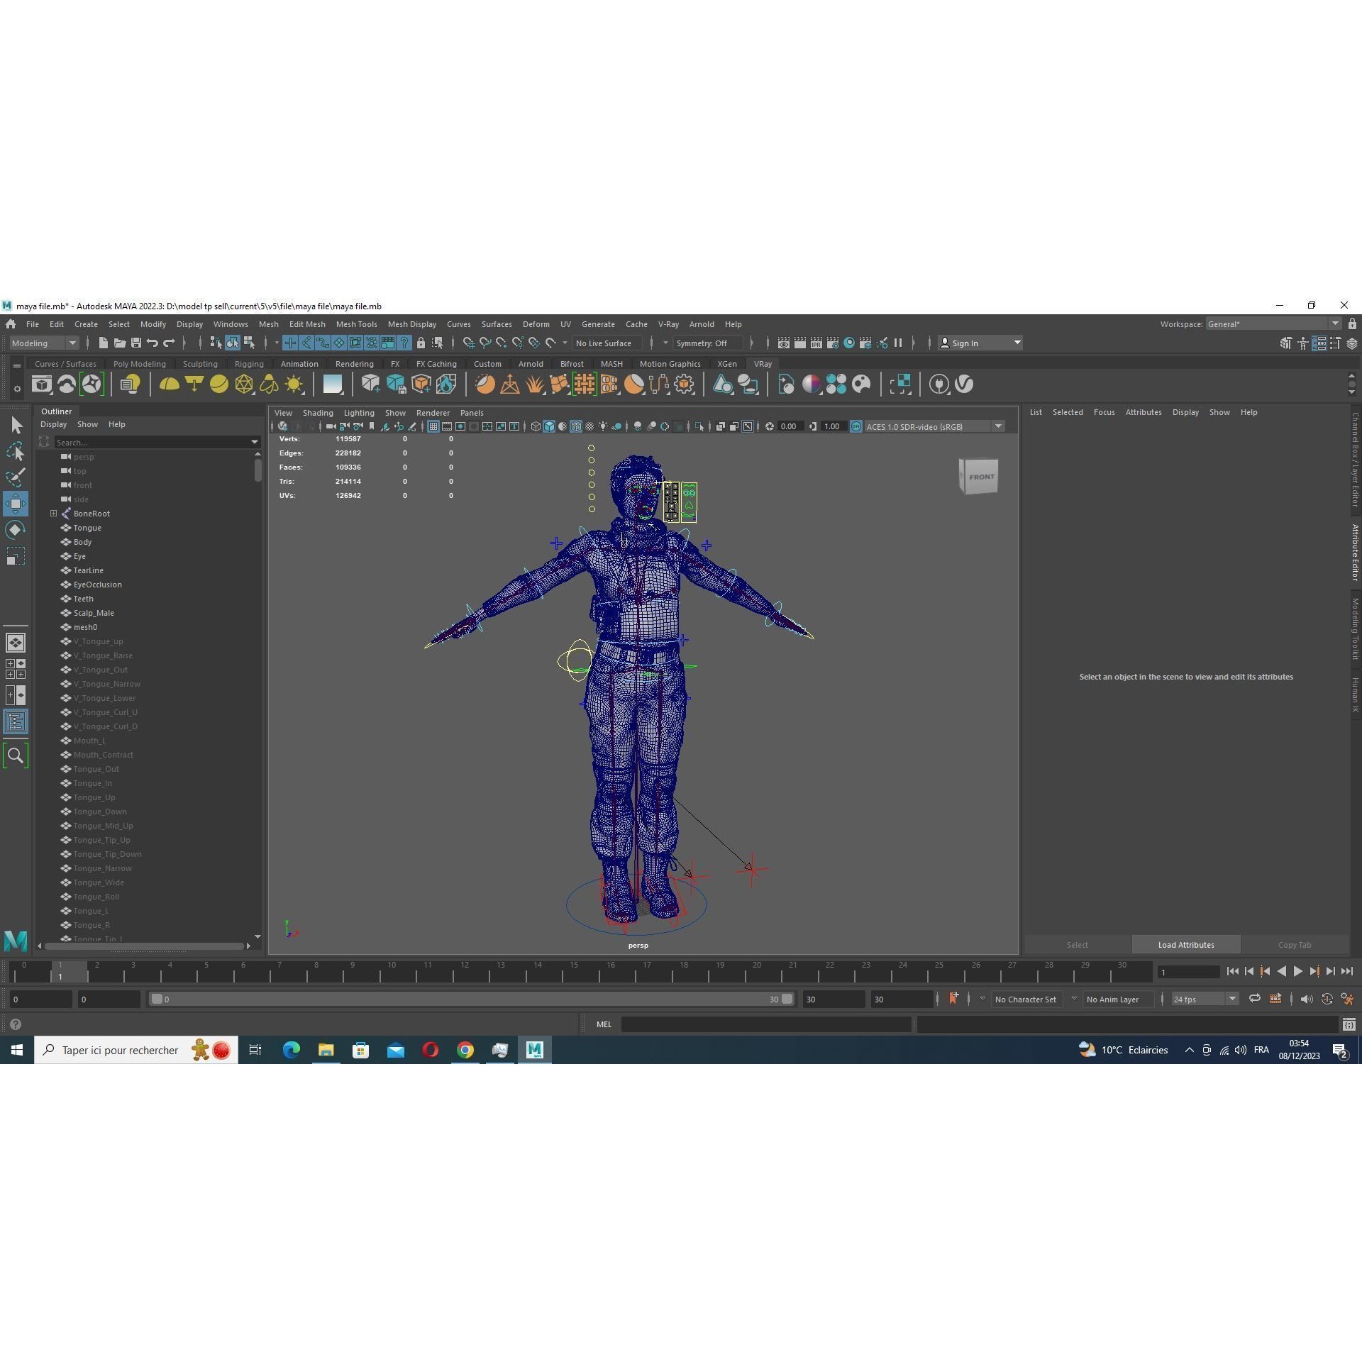Select the arrow Select tool in toolbox
Image resolution: width=1362 pixels, height=1362 pixels.
[16, 426]
